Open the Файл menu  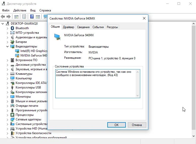(6, 10)
